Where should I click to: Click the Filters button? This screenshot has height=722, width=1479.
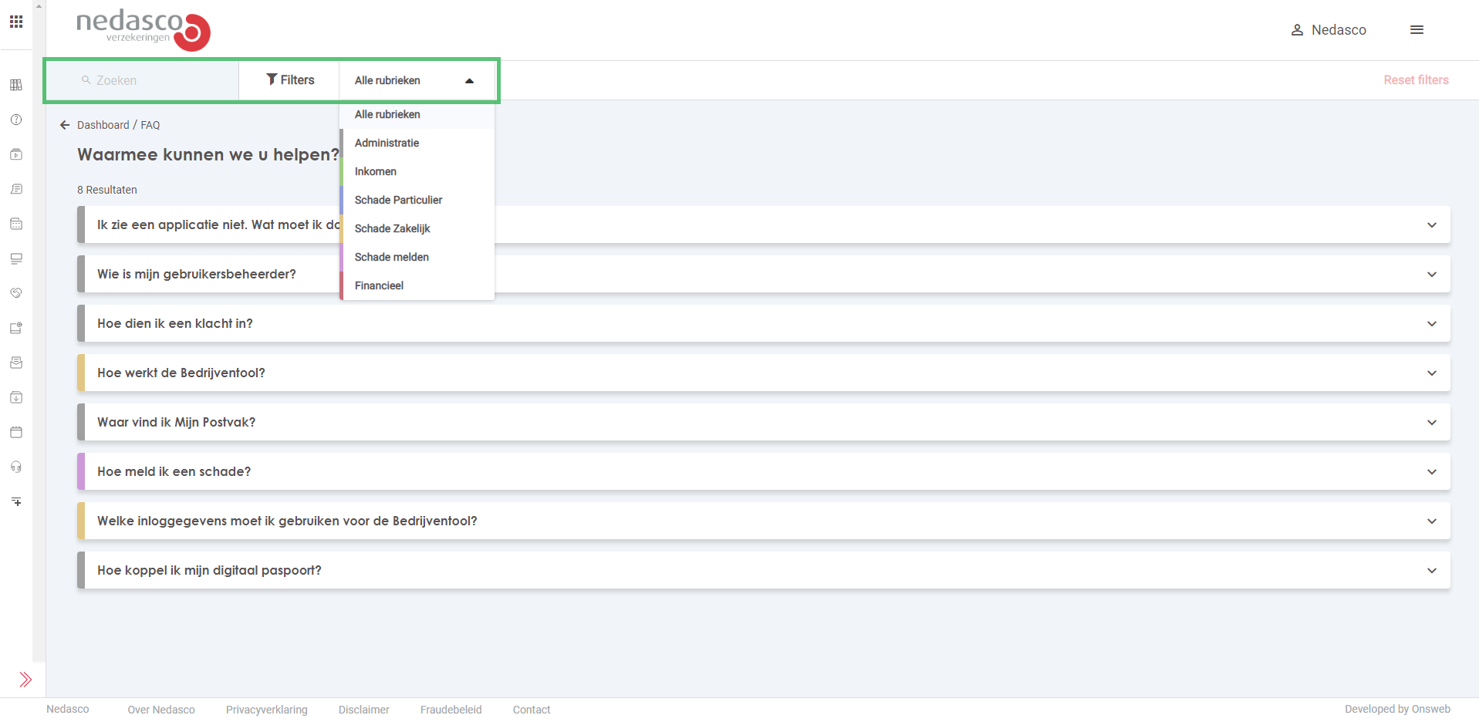(x=290, y=80)
